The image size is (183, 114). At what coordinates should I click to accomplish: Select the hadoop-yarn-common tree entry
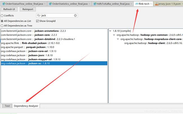click(150, 35)
